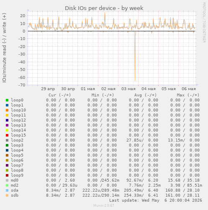Click the y-axis label 'IOs/minute read (-) / write (+)'

[x=4, y=48]
